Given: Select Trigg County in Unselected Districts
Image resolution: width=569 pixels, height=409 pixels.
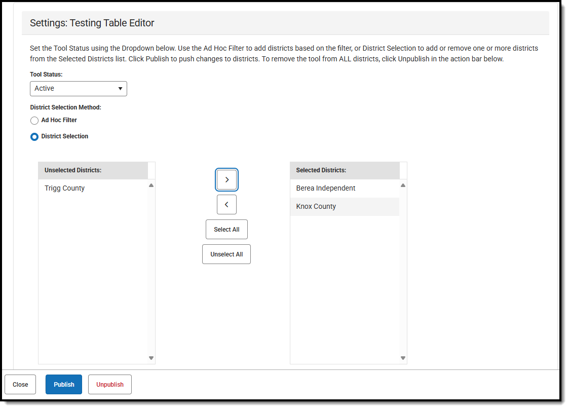Looking at the screenshot, I should 65,189.
